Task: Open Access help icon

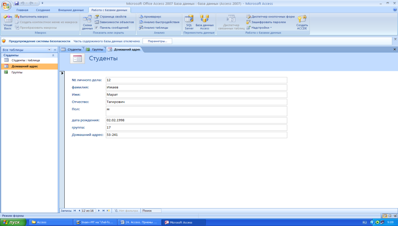Action: (395, 10)
